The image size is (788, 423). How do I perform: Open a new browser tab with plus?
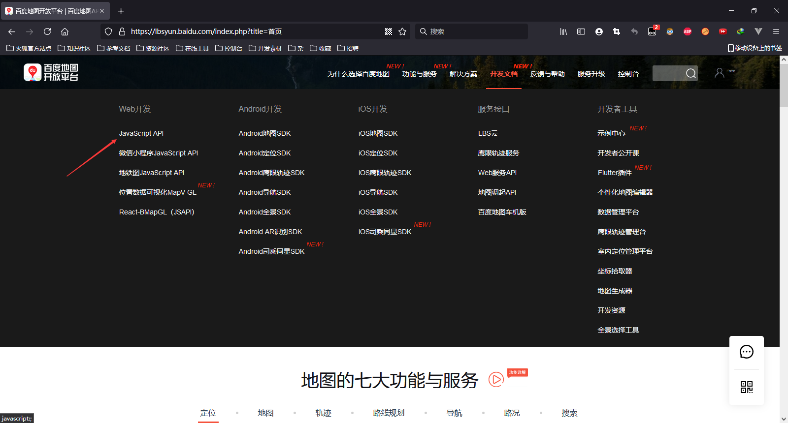[121, 11]
